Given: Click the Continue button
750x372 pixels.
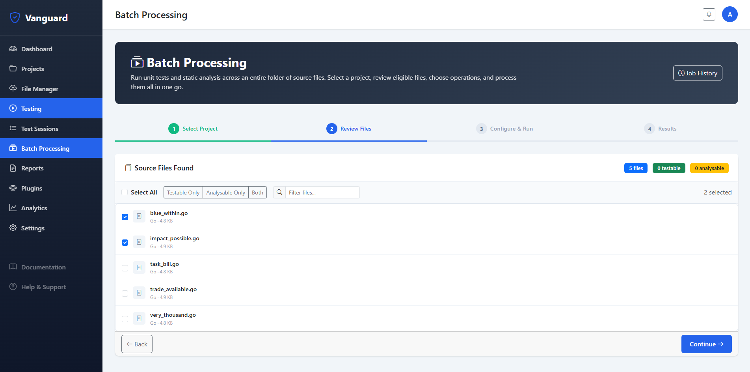Looking at the screenshot, I should pos(706,344).
